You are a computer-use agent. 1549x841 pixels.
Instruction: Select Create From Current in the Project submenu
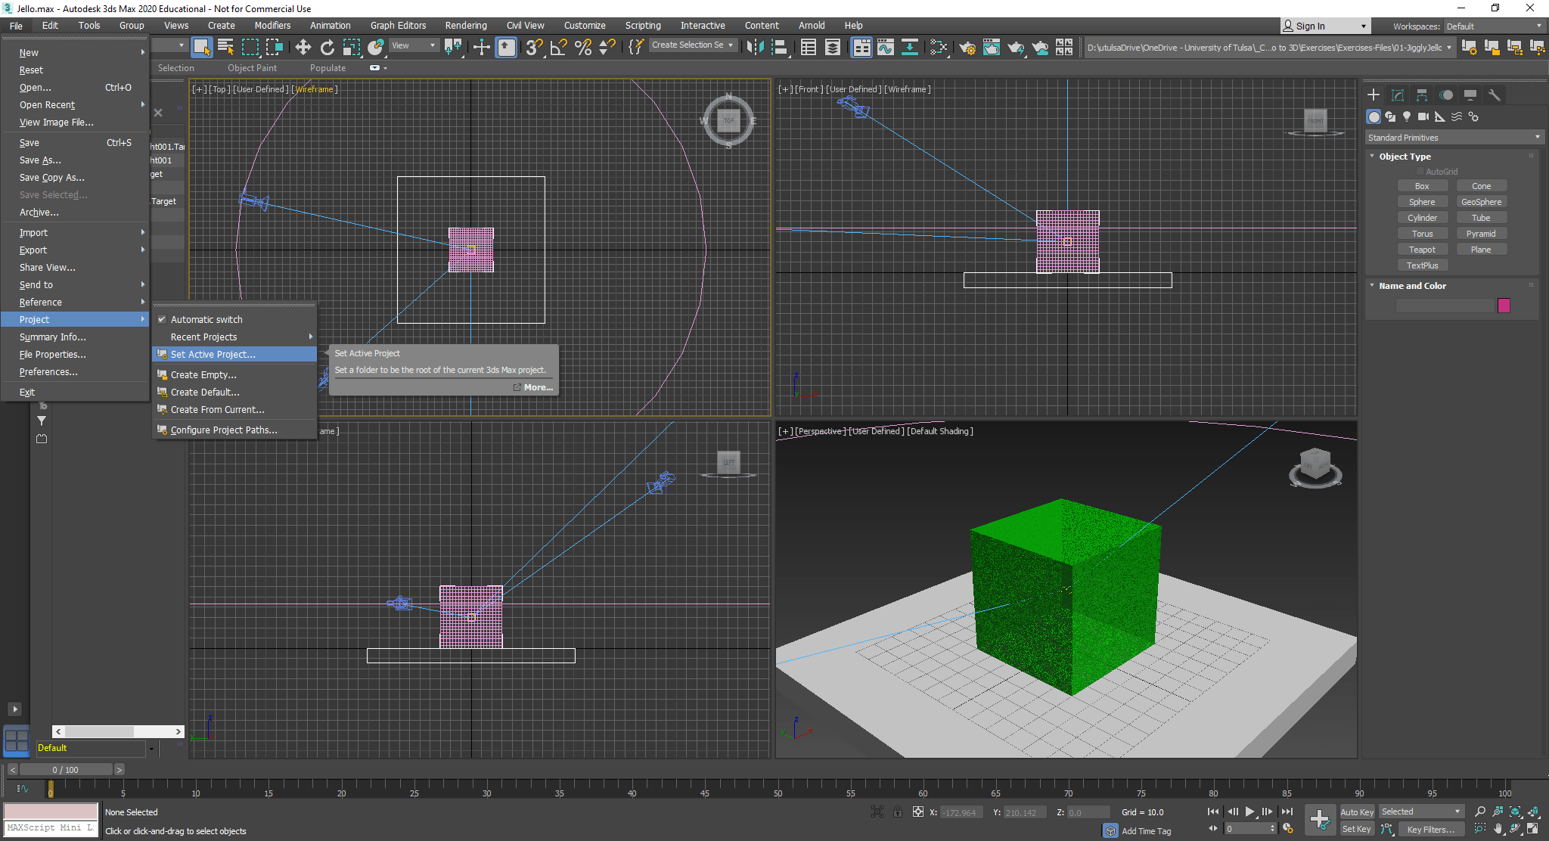click(x=217, y=409)
